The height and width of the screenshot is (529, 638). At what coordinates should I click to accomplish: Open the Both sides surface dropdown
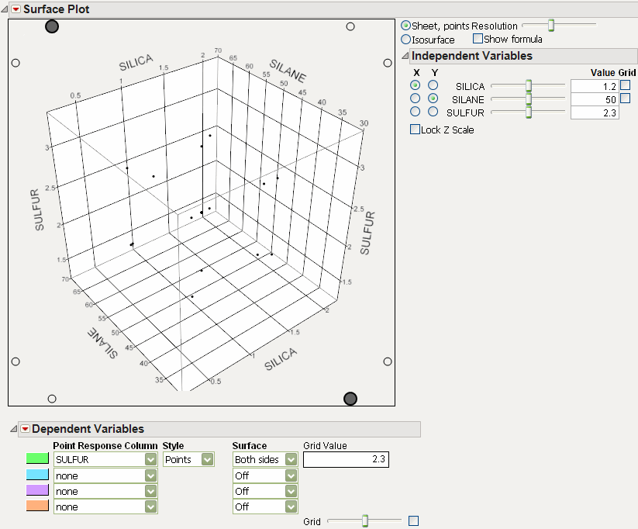pyautogui.click(x=291, y=459)
